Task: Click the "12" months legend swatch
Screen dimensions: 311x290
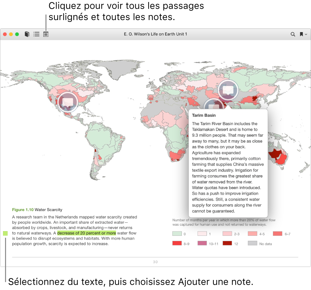Action: [227, 243]
